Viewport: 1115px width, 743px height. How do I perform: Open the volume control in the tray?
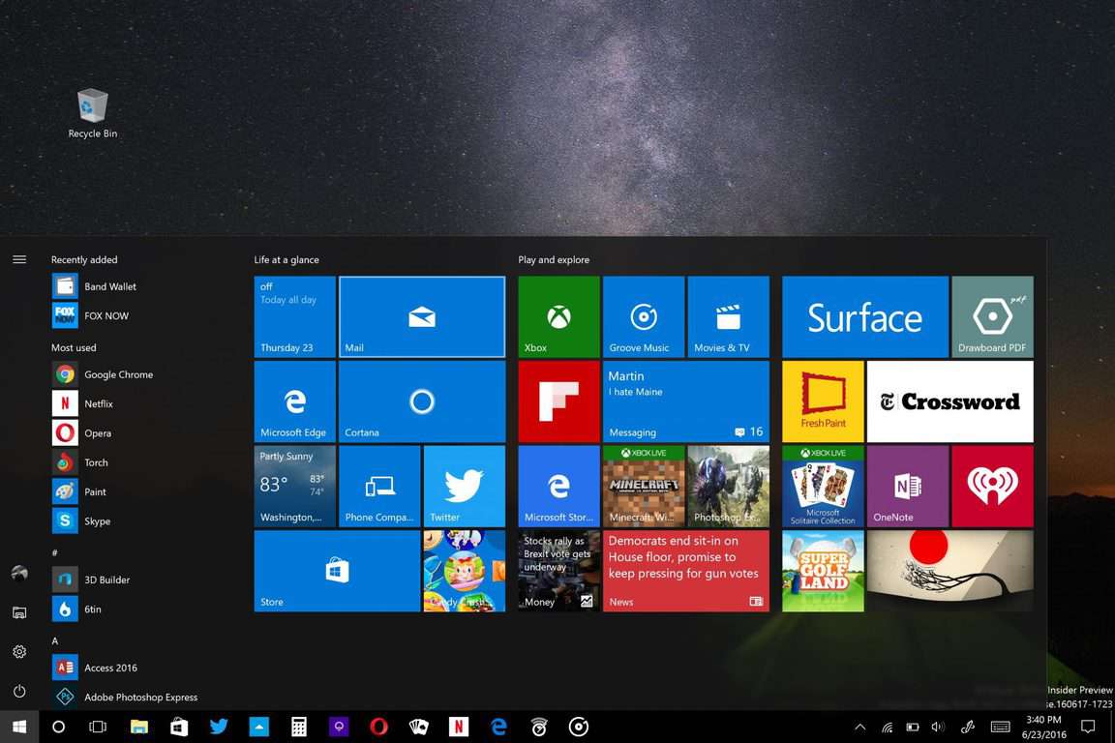937,727
